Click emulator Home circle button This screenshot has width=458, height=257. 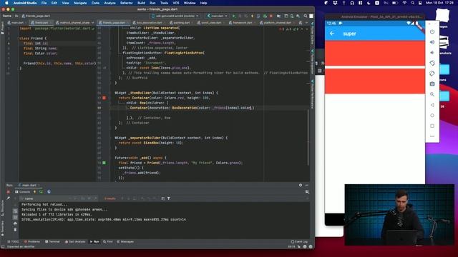(x=432, y=116)
